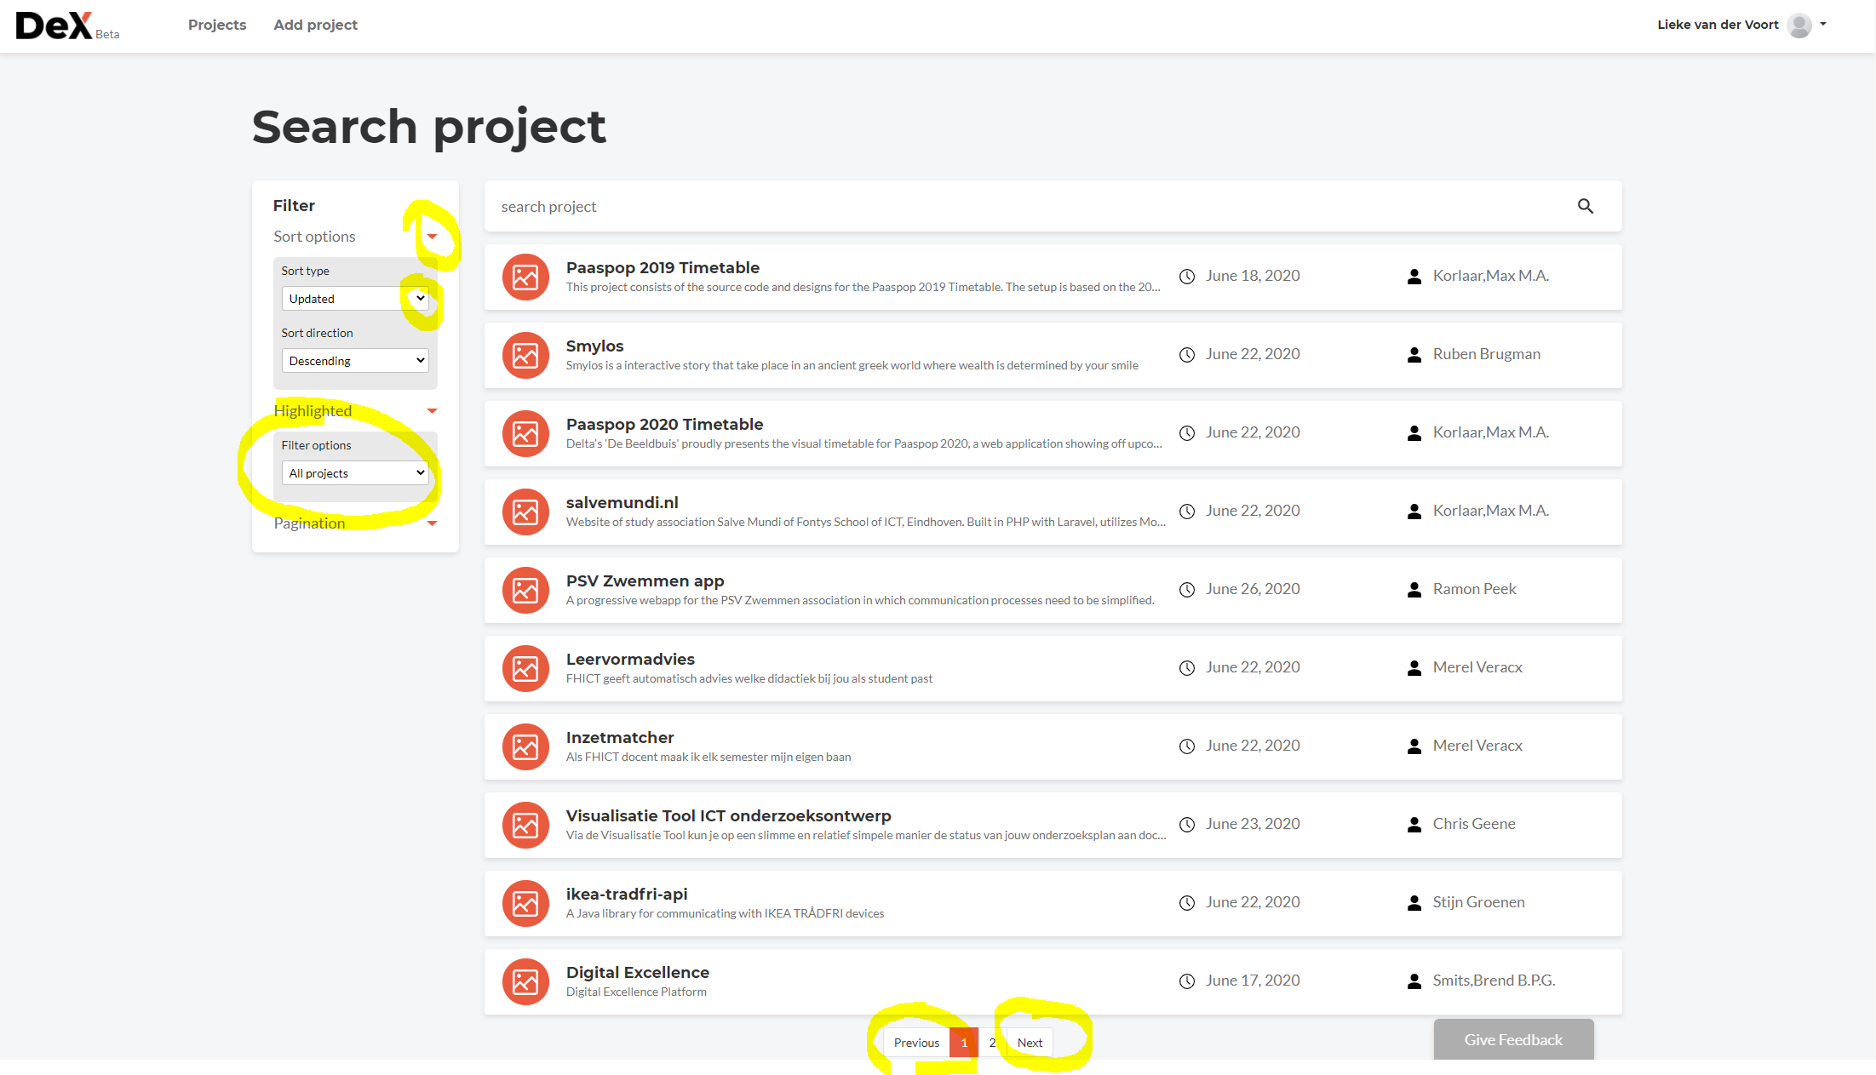Click the search magnifier icon
This screenshot has width=1876, height=1075.
point(1586,206)
